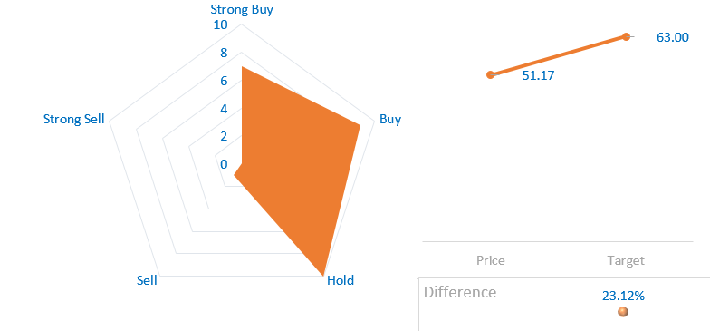Click the 63.00 data label

(x=673, y=37)
